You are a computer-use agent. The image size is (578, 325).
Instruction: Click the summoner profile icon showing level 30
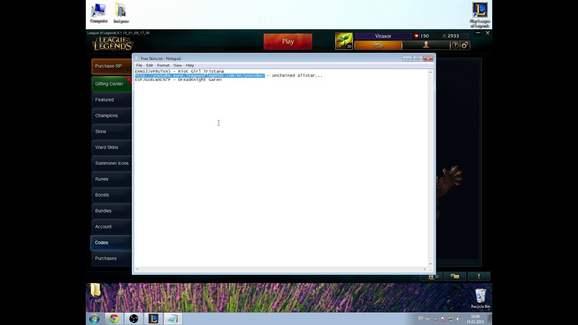(344, 41)
